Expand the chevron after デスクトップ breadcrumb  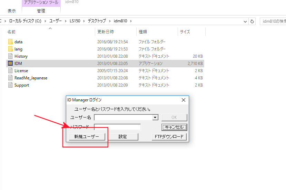[110, 21]
